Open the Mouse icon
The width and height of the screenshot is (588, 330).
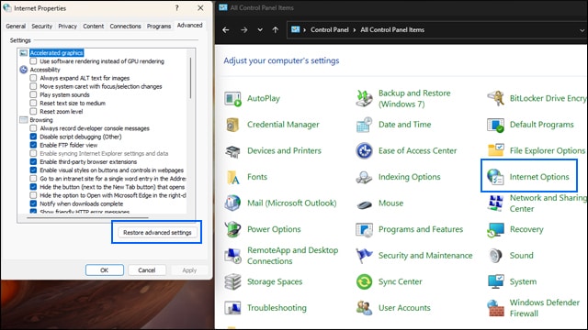[x=364, y=204]
